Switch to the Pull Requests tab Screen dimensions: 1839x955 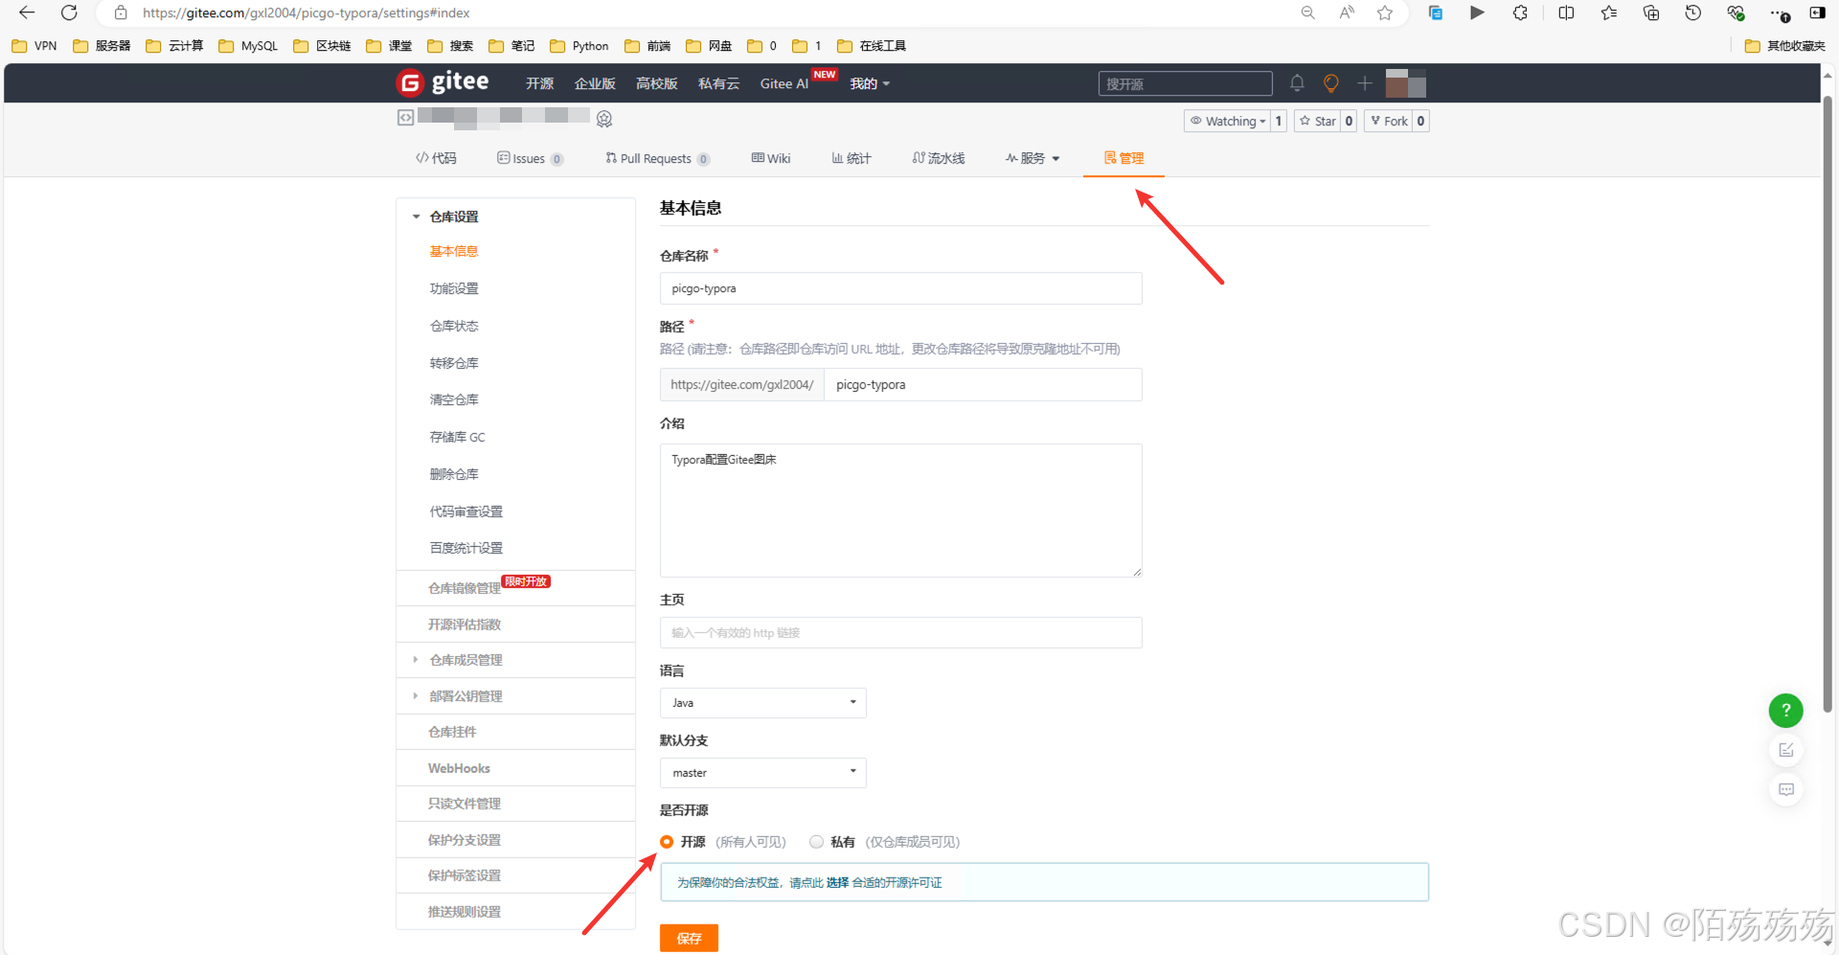click(x=657, y=158)
